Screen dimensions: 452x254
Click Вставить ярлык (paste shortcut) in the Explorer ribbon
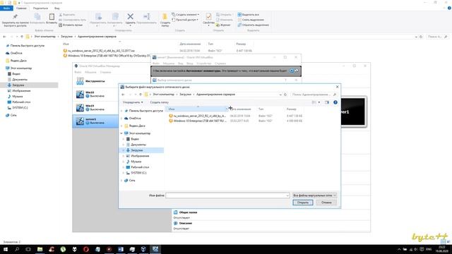pos(71,25)
